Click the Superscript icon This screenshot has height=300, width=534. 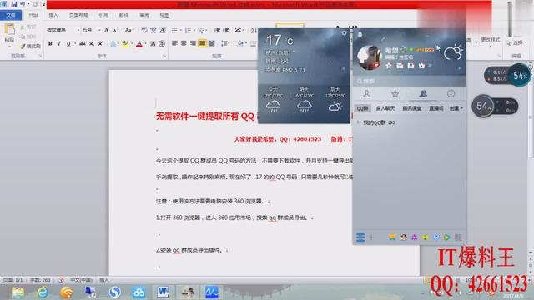point(100,44)
